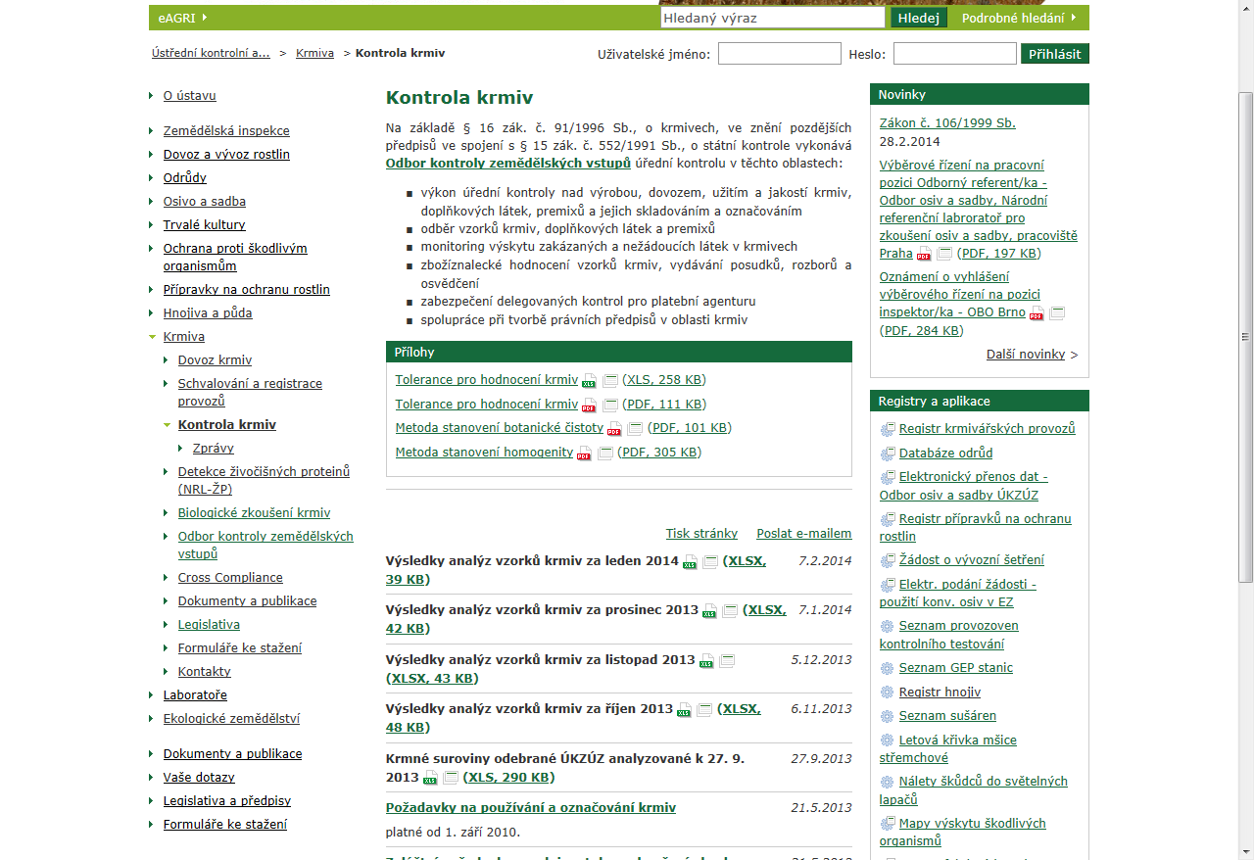
Task: Go to Krmiva breadcrumb link
Action: (314, 53)
